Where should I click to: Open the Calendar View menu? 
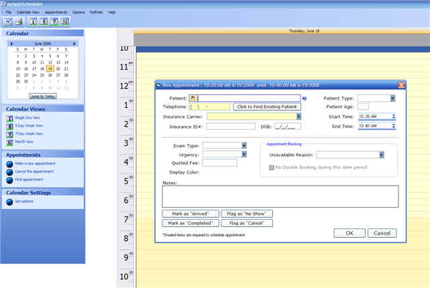coord(28,12)
